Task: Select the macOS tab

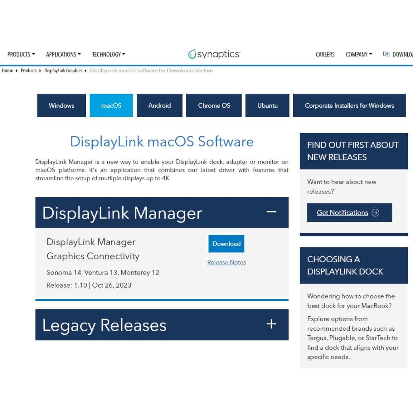Action: coord(111,106)
